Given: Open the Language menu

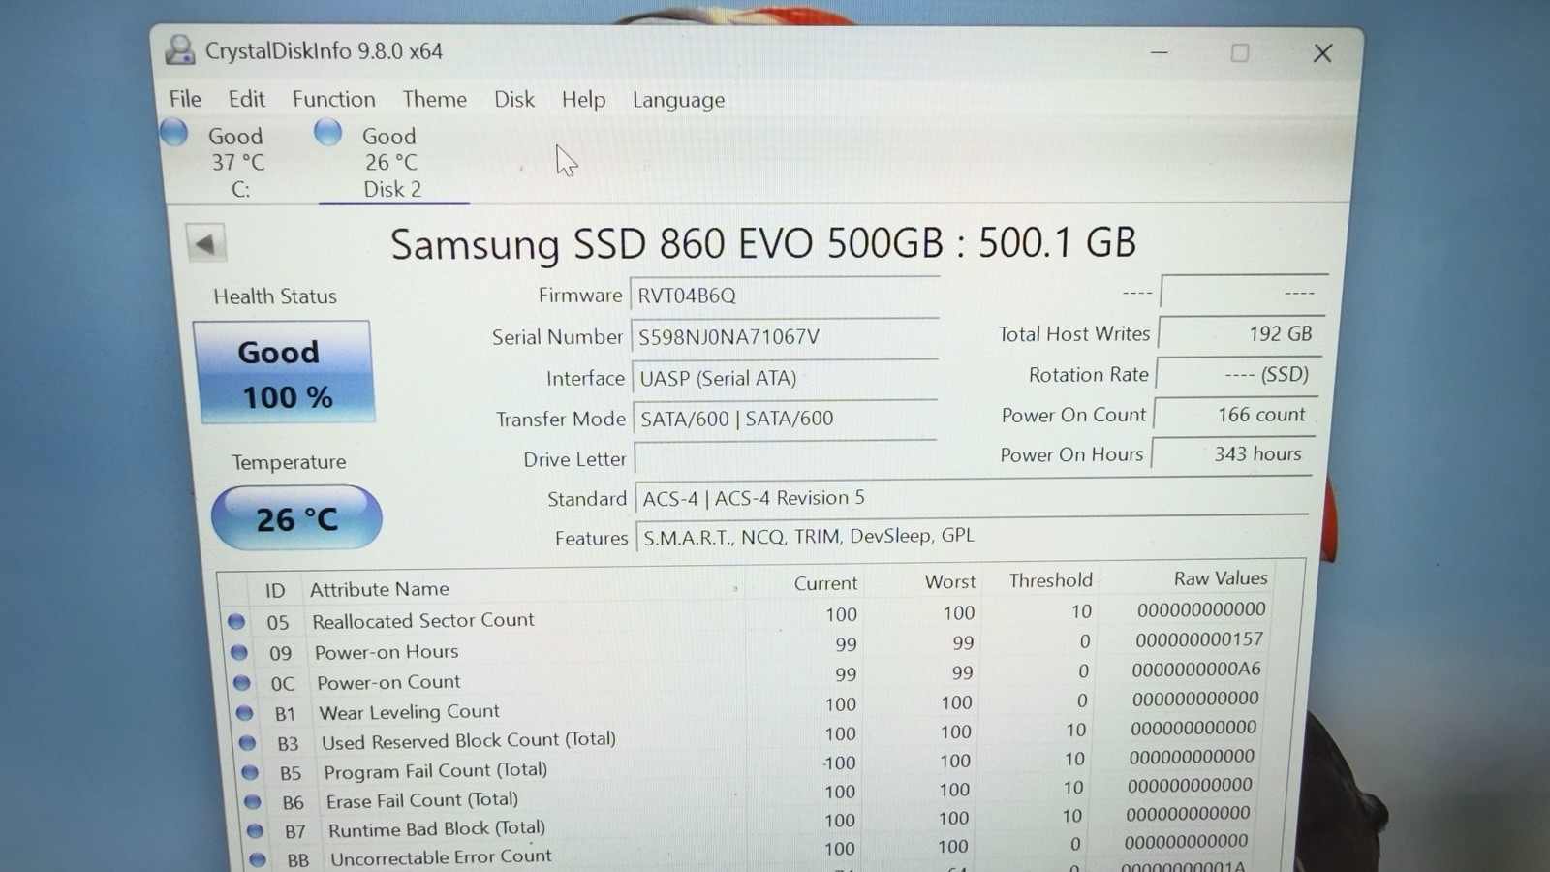Looking at the screenshot, I should pyautogui.click(x=678, y=100).
